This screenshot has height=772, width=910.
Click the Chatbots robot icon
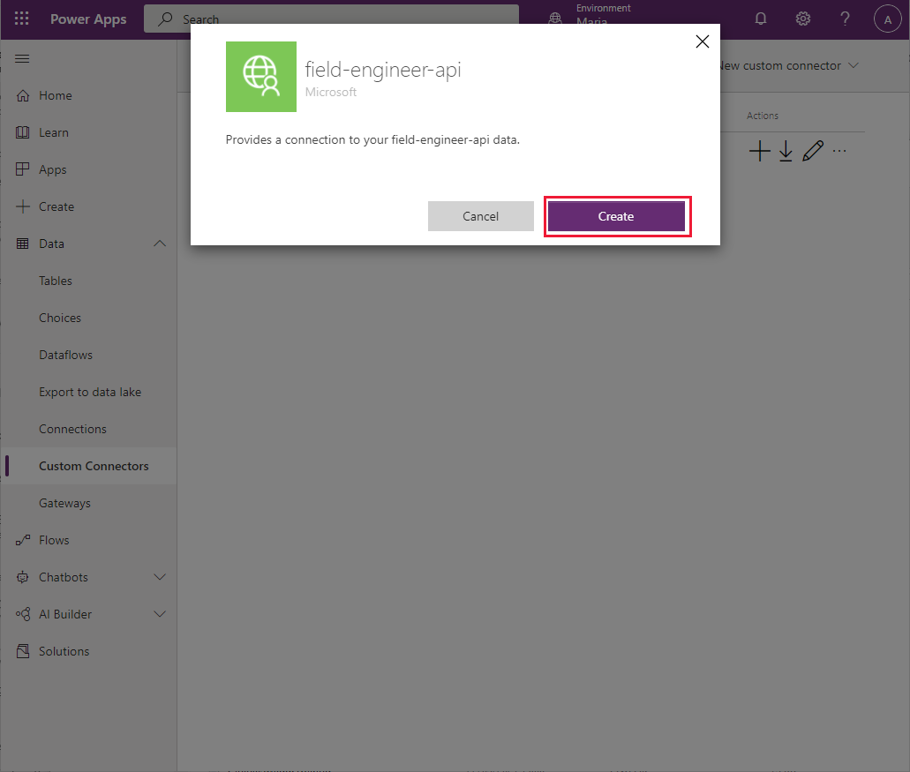[23, 577]
